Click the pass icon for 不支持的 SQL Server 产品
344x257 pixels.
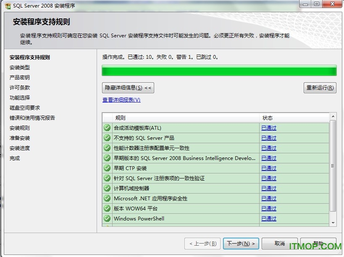click(107, 138)
